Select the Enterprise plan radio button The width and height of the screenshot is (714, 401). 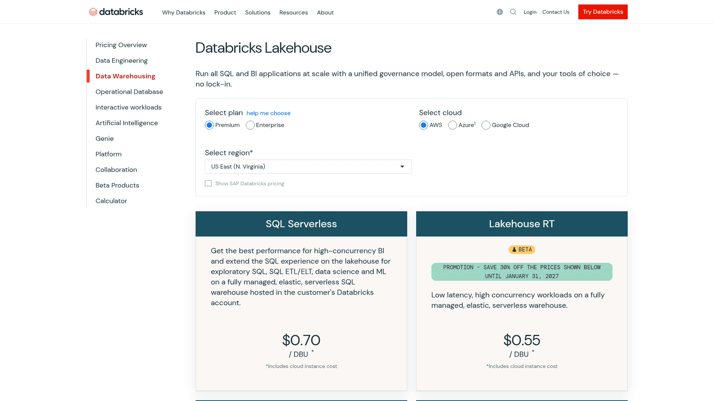pyautogui.click(x=250, y=125)
